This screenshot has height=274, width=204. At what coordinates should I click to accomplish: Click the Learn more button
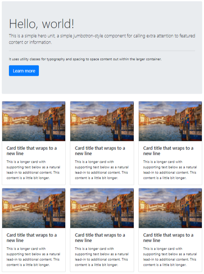coord(24,70)
